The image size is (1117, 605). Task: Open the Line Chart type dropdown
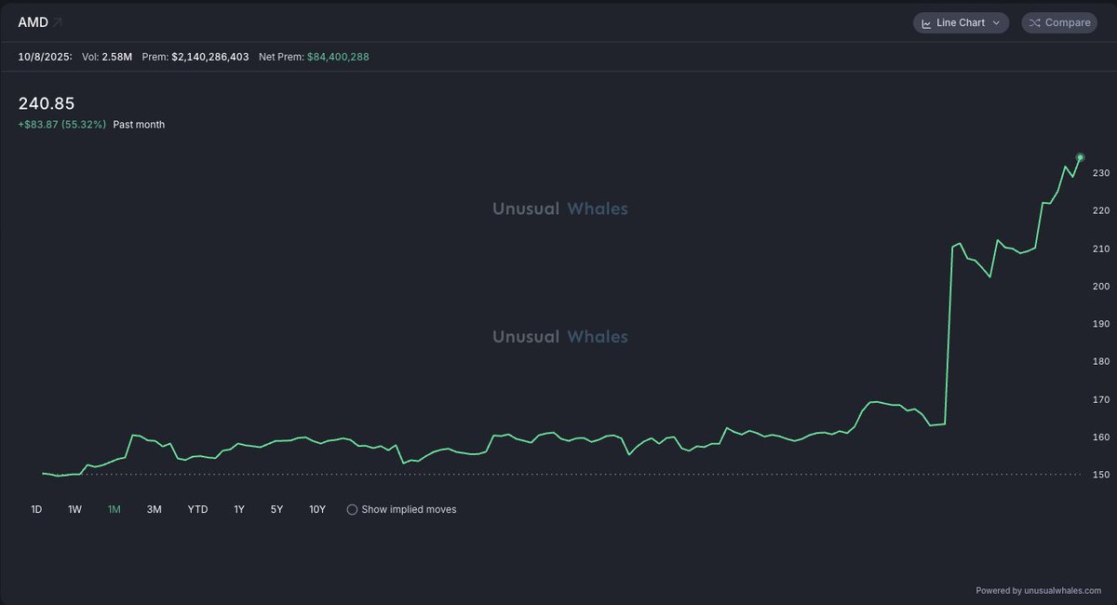coord(960,22)
